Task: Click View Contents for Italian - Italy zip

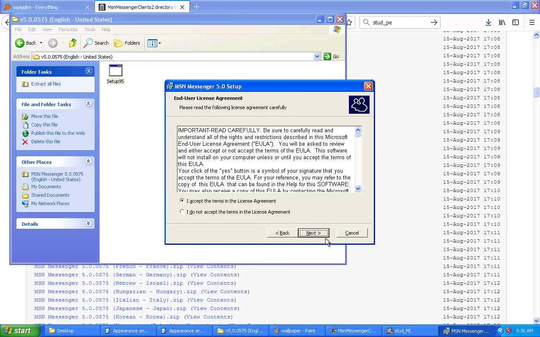Action: point(211,300)
